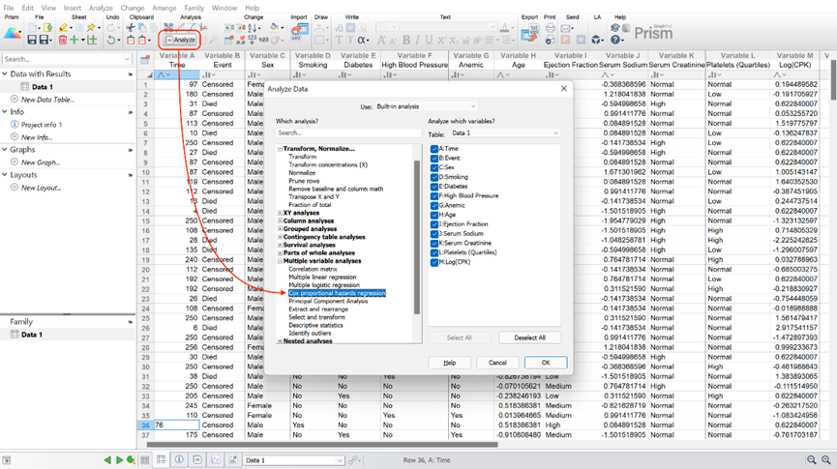Open the Insert menu
This screenshot has height=469, width=837.
(73, 8)
